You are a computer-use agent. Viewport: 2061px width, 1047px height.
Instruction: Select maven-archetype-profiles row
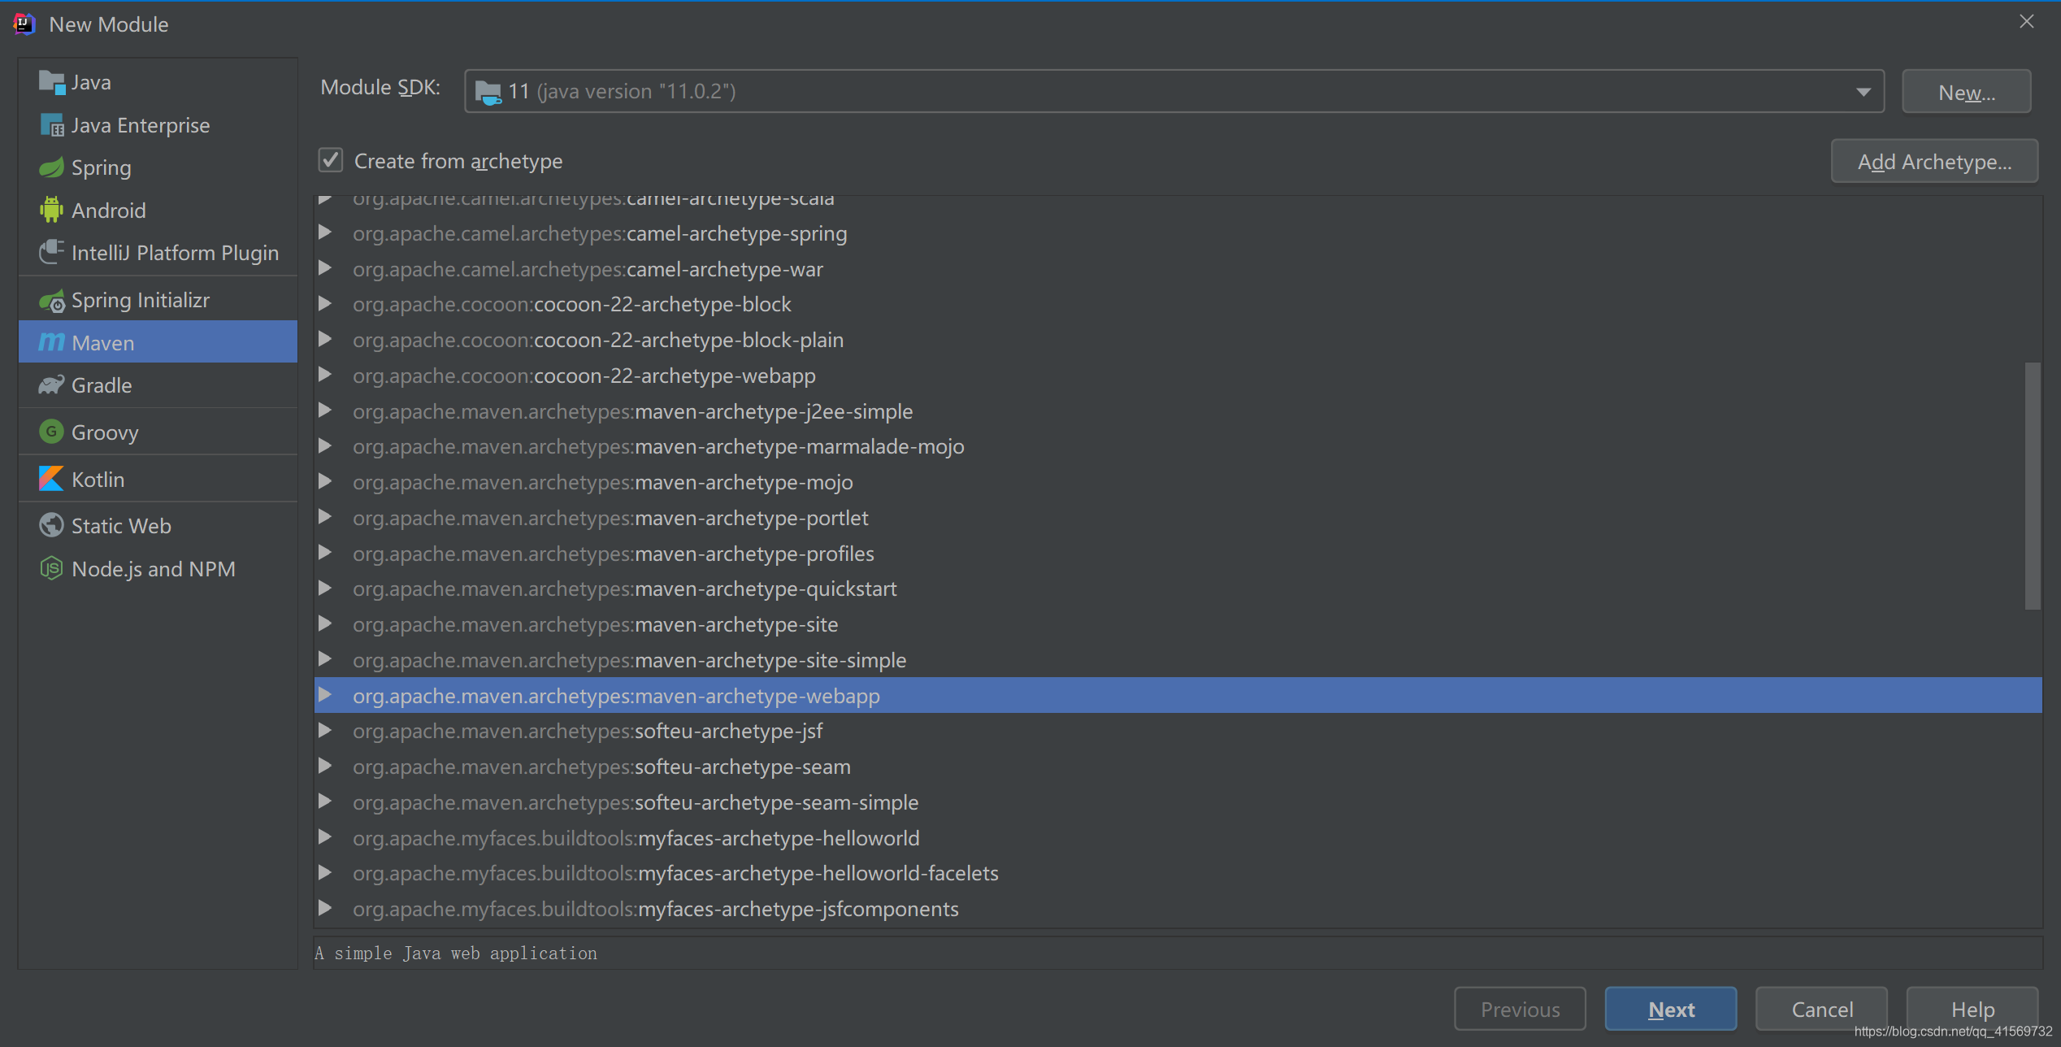(1178, 554)
